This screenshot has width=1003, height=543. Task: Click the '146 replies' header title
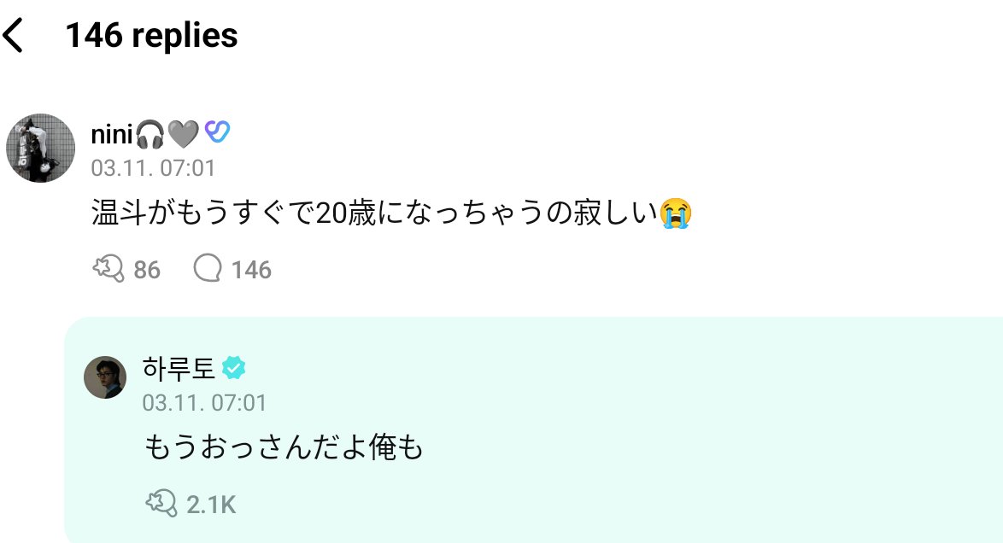[x=151, y=35]
